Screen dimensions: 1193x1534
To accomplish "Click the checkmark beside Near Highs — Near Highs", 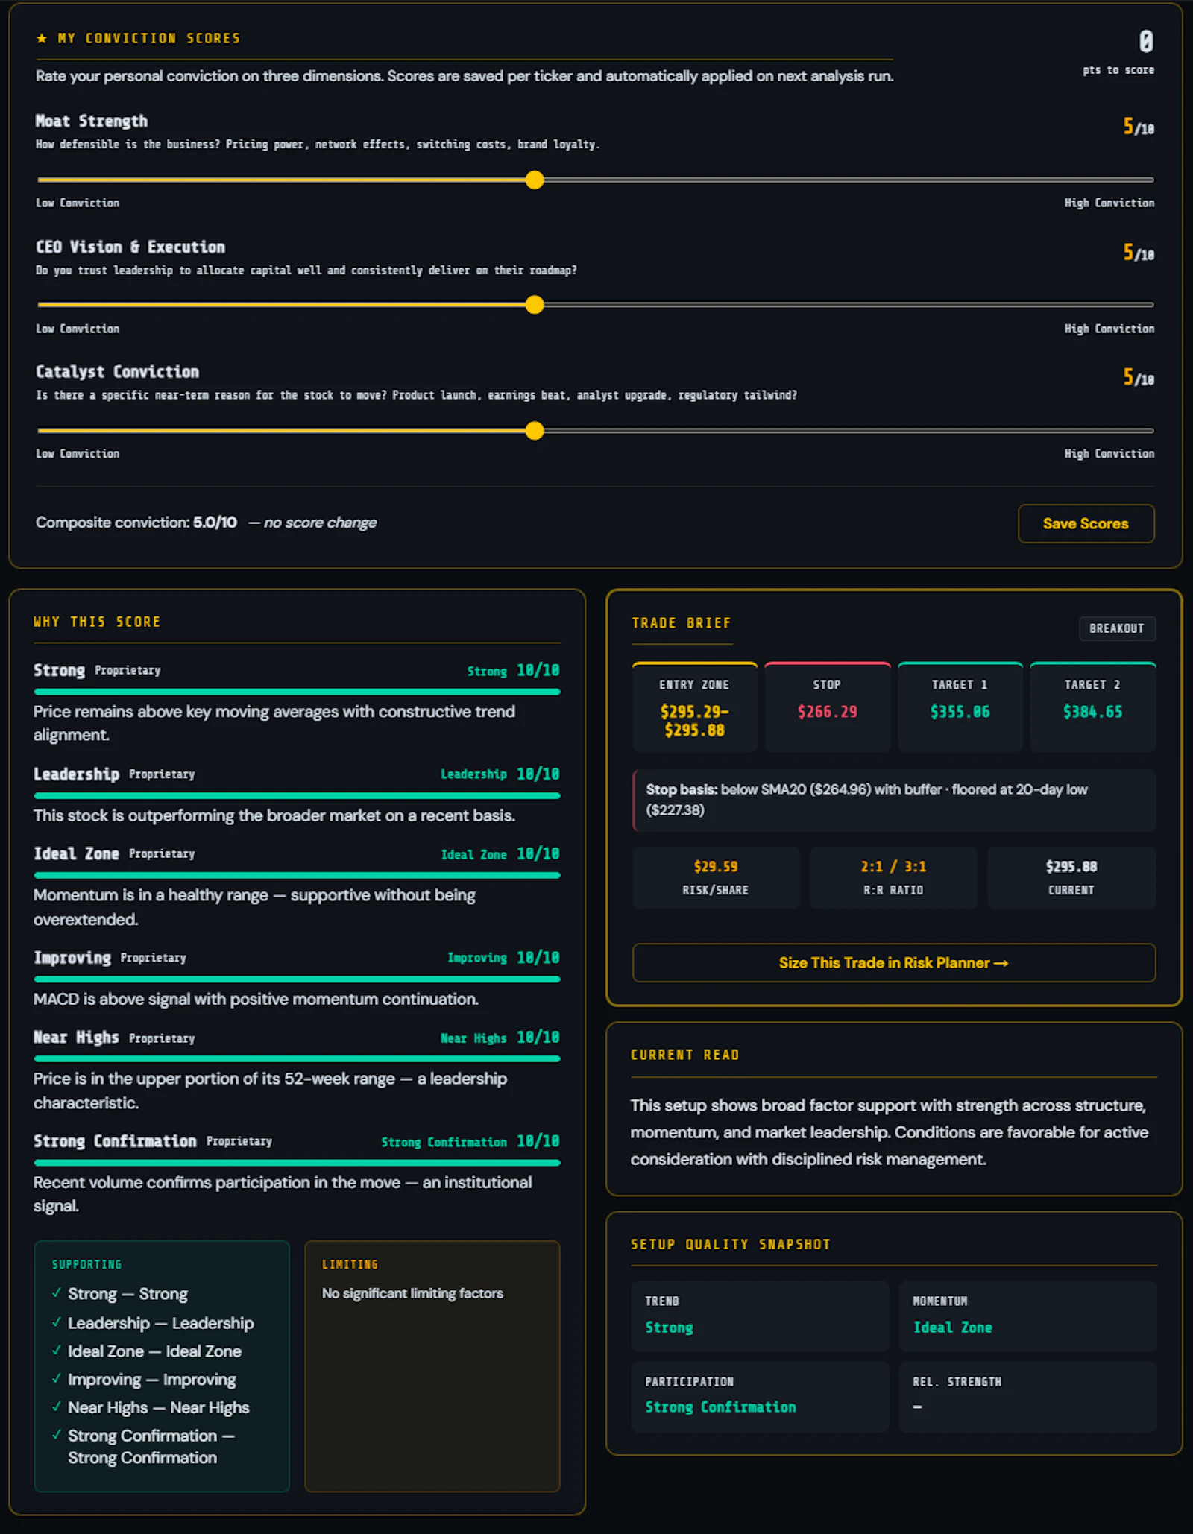I will (57, 1407).
